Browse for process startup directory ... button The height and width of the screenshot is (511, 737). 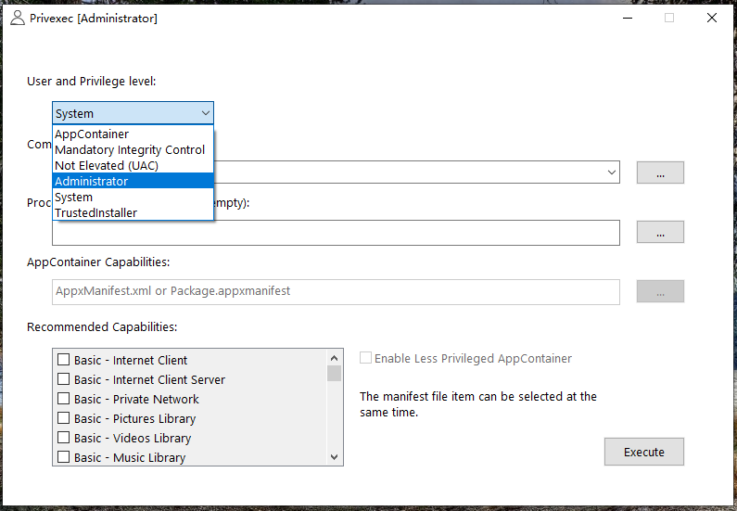660,232
